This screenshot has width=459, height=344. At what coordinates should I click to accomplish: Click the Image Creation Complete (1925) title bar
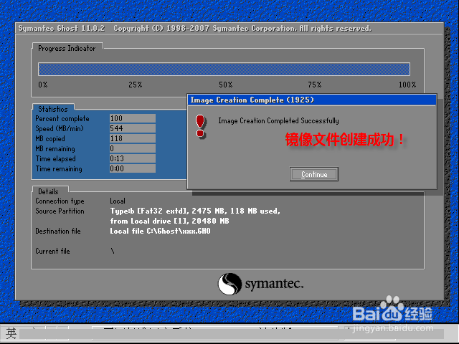312,100
